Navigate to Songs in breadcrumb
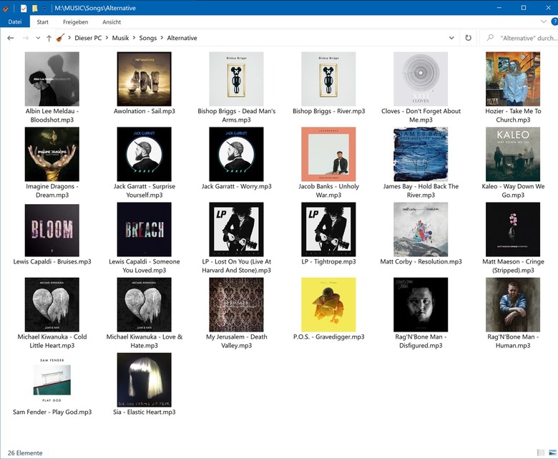 point(147,38)
